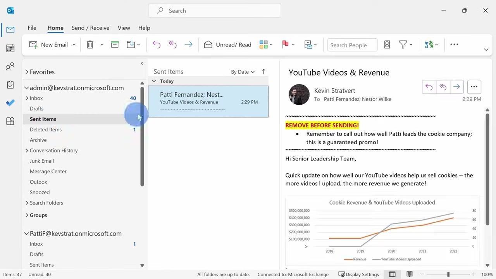Forward from the reading pane header

[456, 87]
